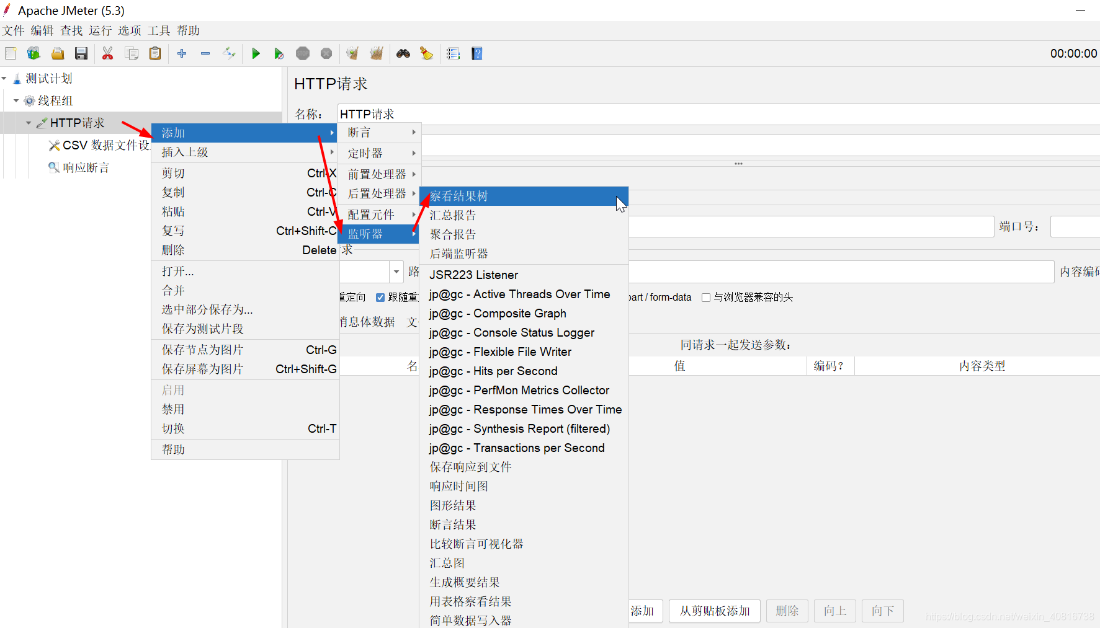Image resolution: width=1100 pixels, height=628 pixels.
Task: Reset search with yellow broom icon
Action: coord(426,54)
